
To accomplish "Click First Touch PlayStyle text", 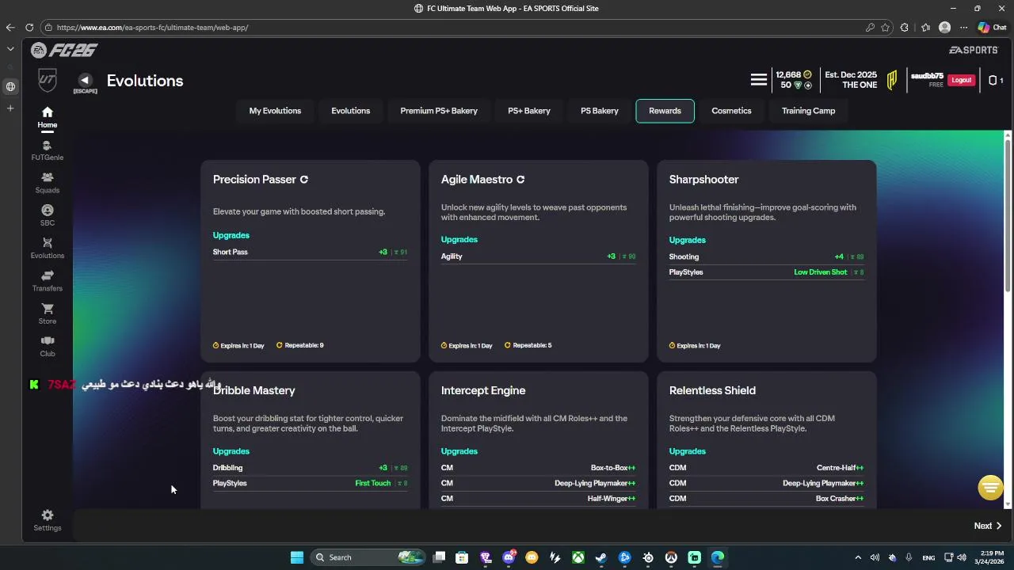I will 372,483.
